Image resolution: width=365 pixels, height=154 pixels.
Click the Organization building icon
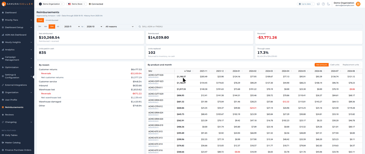(3, 92)
